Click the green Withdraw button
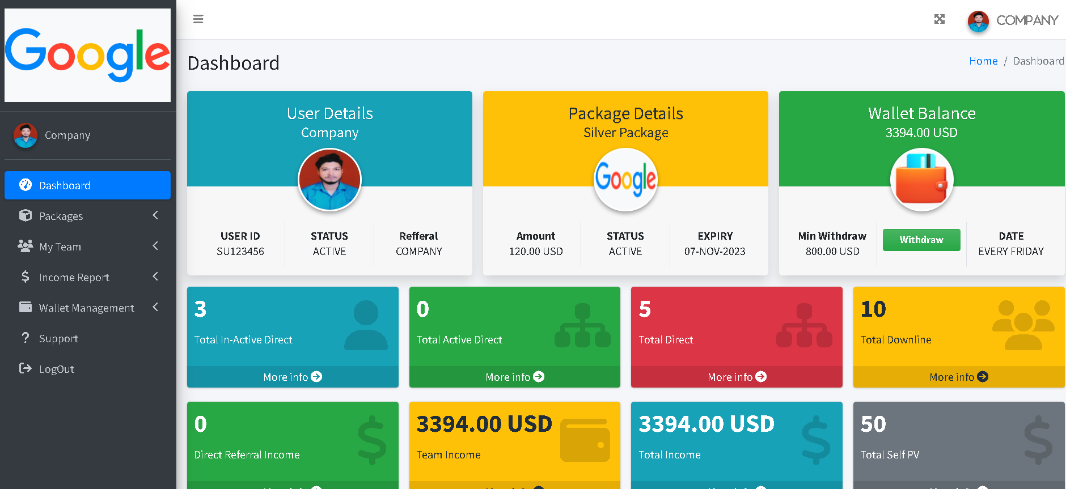This screenshot has height=489, width=1066. click(x=921, y=240)
